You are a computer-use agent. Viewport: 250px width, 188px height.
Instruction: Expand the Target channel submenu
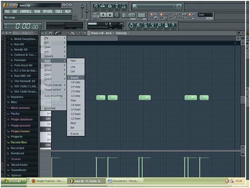(53, 85)
